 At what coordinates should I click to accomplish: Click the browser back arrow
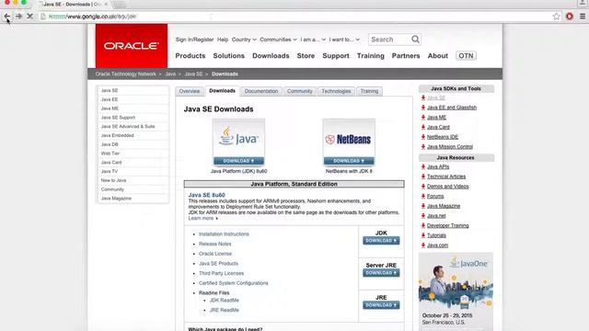(x=7, y=17)
